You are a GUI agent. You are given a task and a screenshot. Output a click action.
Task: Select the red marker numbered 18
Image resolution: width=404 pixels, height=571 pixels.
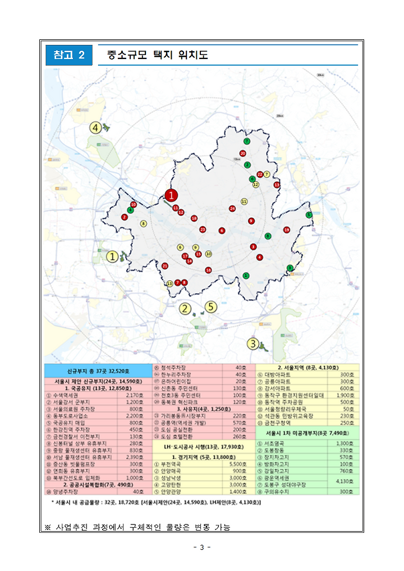pyautogui.click(x=194, y=218)
